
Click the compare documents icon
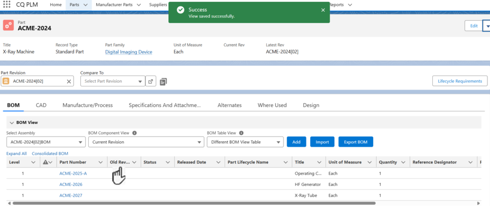163,81
